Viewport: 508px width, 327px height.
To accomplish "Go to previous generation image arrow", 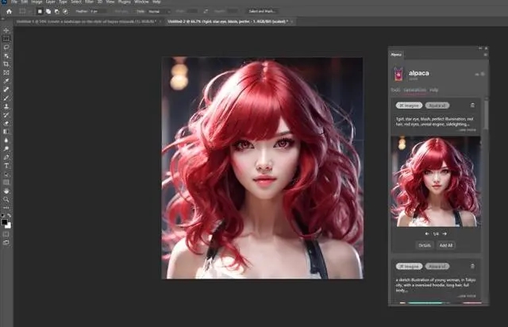I will [427, 233].
